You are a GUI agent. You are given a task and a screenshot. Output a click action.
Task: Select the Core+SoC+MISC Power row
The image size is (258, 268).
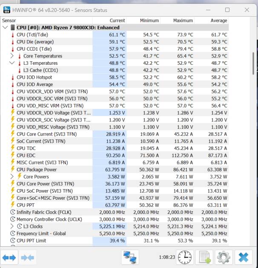tap(115, 198)
